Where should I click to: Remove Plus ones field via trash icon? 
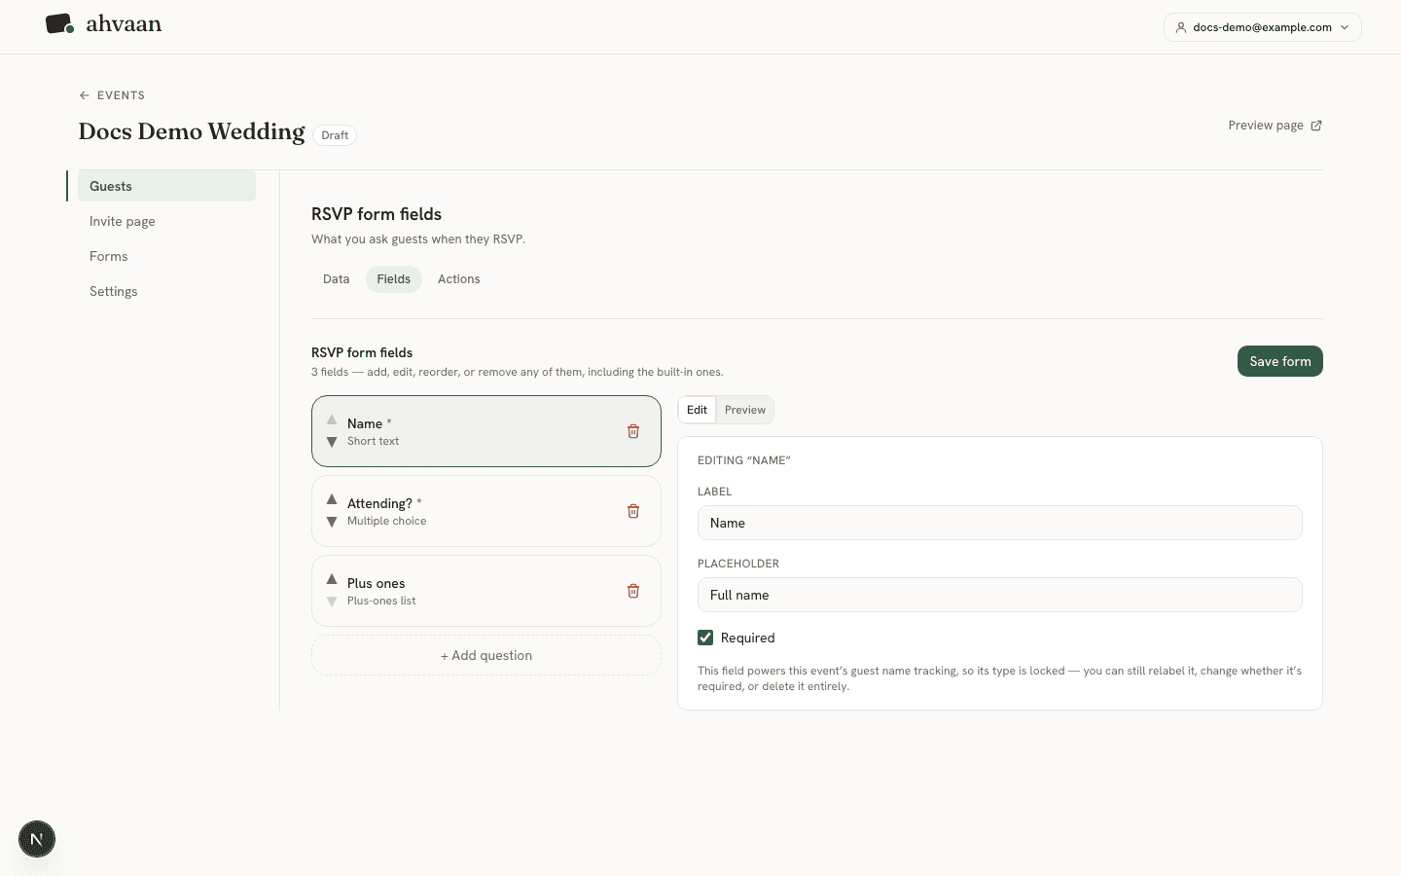633,591
